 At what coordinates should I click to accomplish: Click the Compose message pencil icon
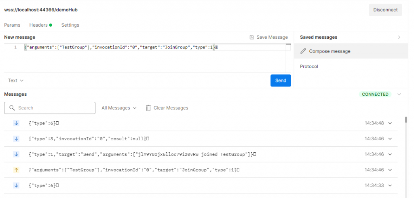pos(303,51)
